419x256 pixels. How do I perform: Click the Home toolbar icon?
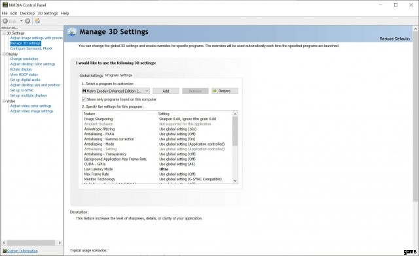[x=37, y=21]
